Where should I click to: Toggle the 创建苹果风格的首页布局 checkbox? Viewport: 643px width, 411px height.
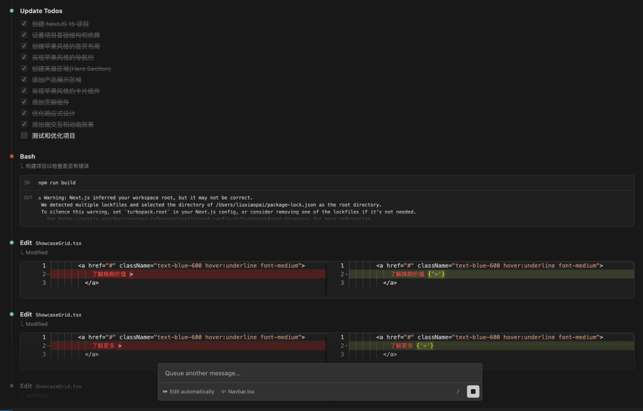point(24,46)
